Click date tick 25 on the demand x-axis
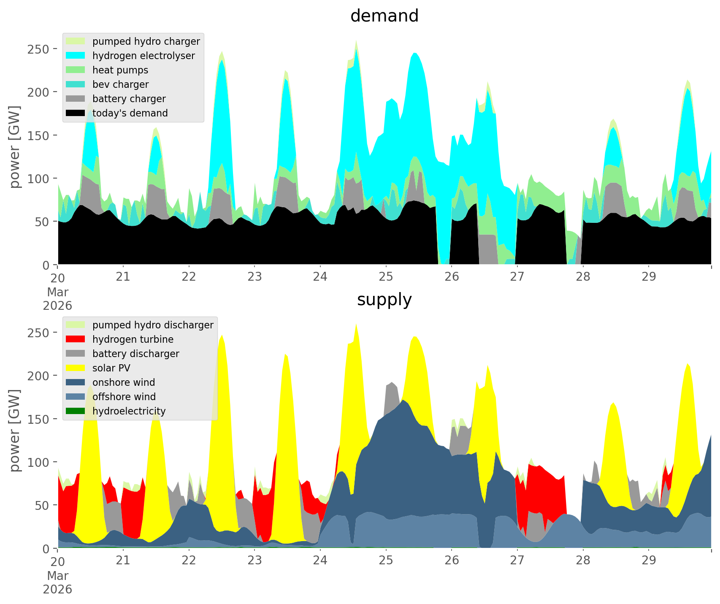 coord(386,277)
